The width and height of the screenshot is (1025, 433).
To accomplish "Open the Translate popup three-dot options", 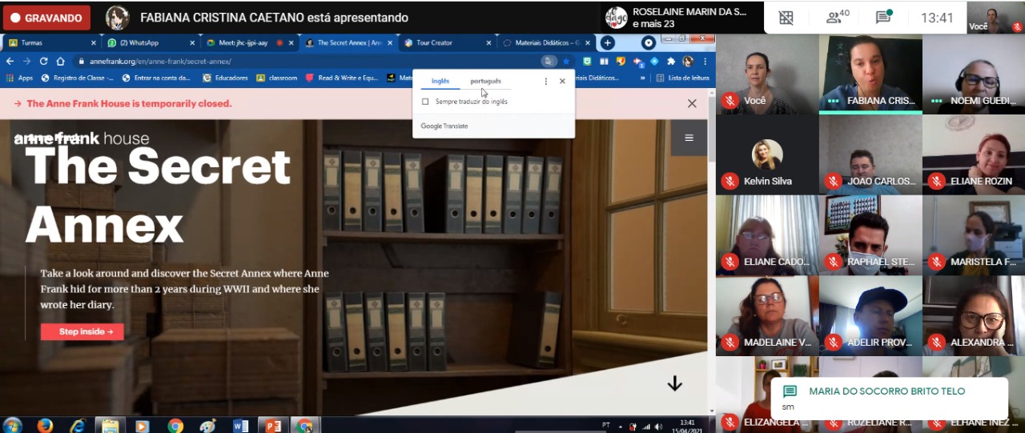I will coord(546,81).
